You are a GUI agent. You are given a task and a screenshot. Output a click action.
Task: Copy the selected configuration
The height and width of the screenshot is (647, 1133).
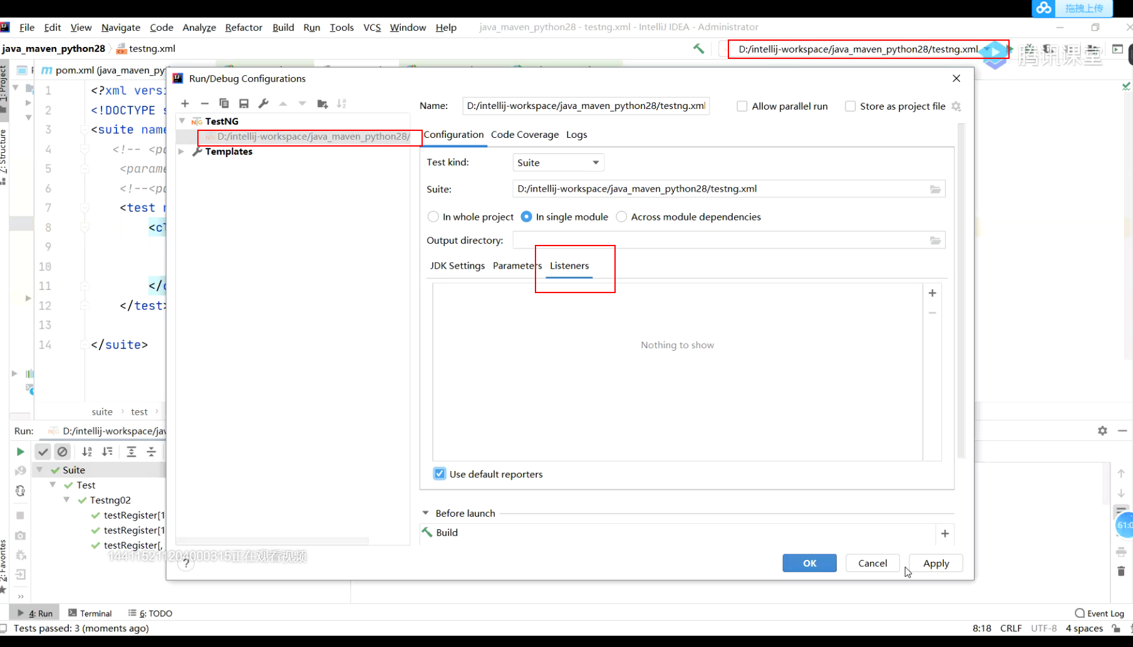pos(224,104)
